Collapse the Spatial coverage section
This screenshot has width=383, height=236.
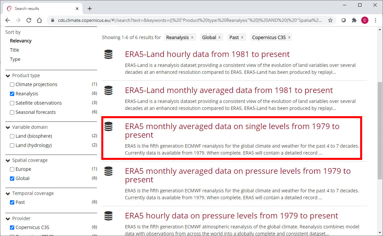[x=8, y=161]
